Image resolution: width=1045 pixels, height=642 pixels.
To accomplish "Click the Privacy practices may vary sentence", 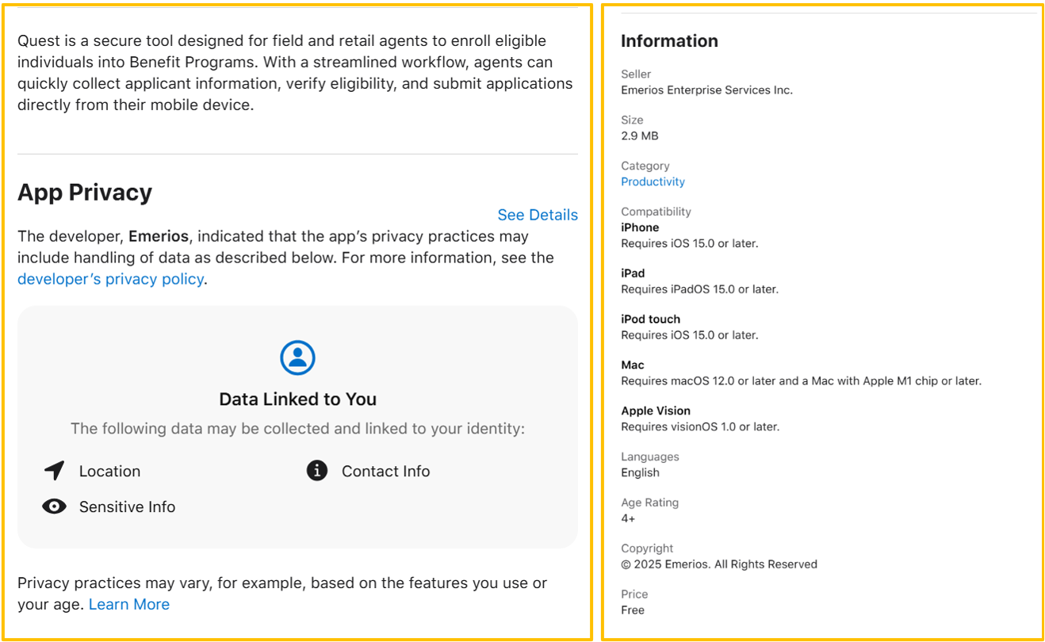I will (282, 594).
